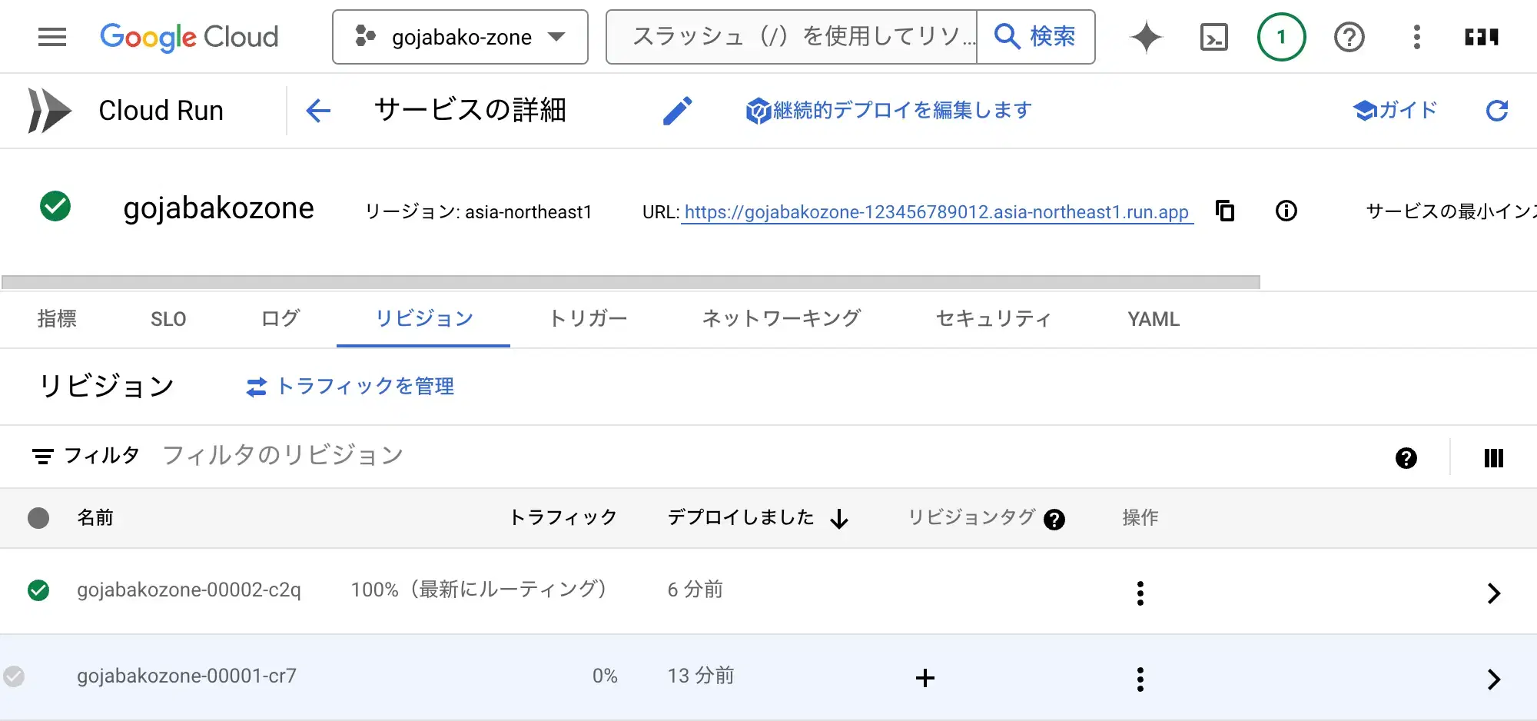Screen dimensions: 1537x721
Task: Select the リビジョン tab
Action: click(x=423, y=319)
